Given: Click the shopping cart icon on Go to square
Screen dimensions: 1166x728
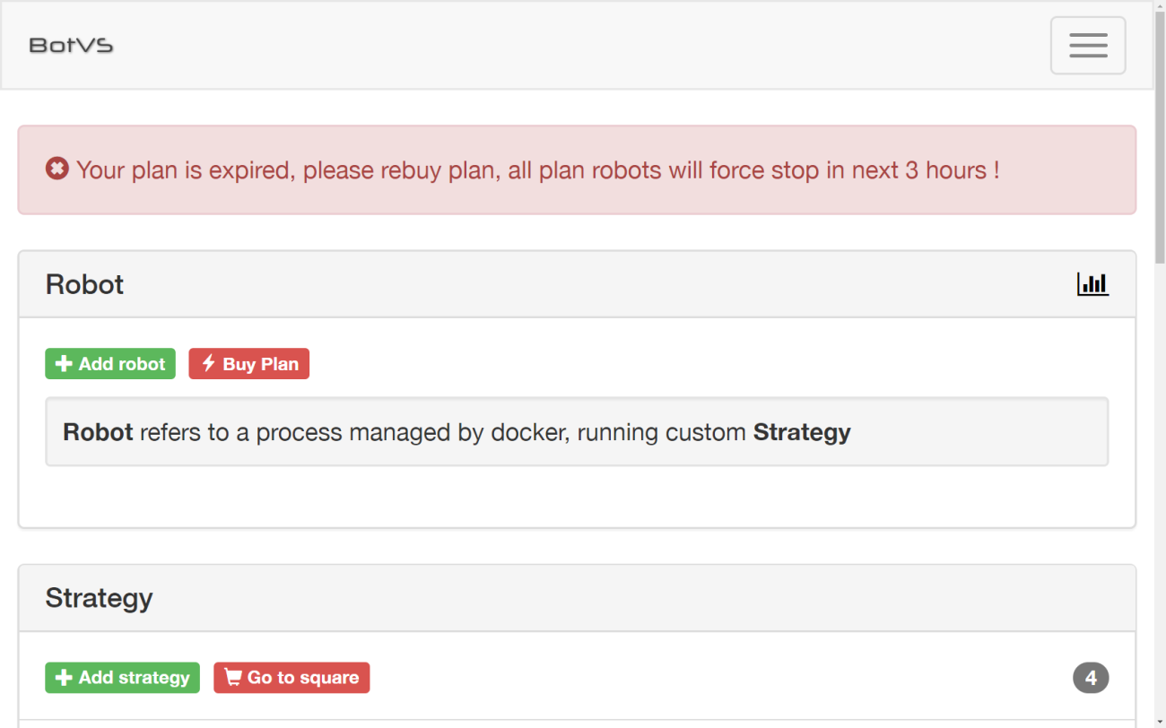Looking at the screenshot, I should (233, 678).
